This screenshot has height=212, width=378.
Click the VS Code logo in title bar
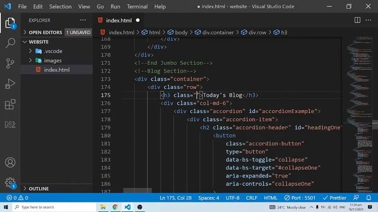(x=8, y=6)
